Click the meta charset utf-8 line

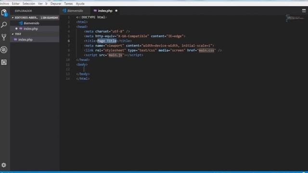pos(107,31)
